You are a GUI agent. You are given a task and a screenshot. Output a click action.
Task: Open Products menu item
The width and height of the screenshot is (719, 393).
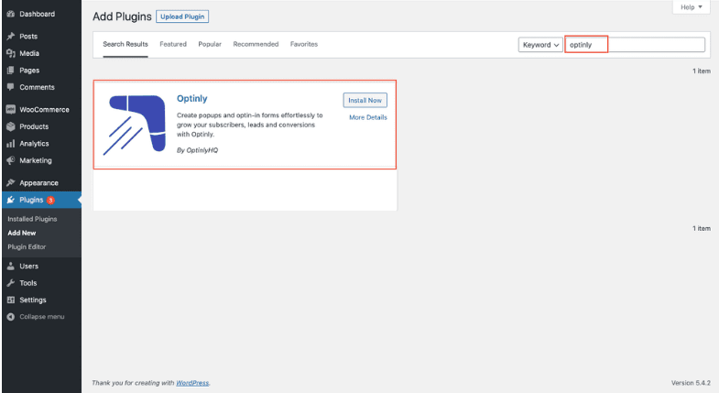coord(41,126)
